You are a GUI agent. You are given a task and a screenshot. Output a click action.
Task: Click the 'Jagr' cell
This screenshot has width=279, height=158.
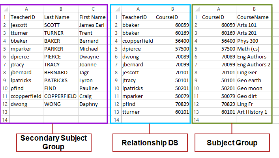click(93, 72)
